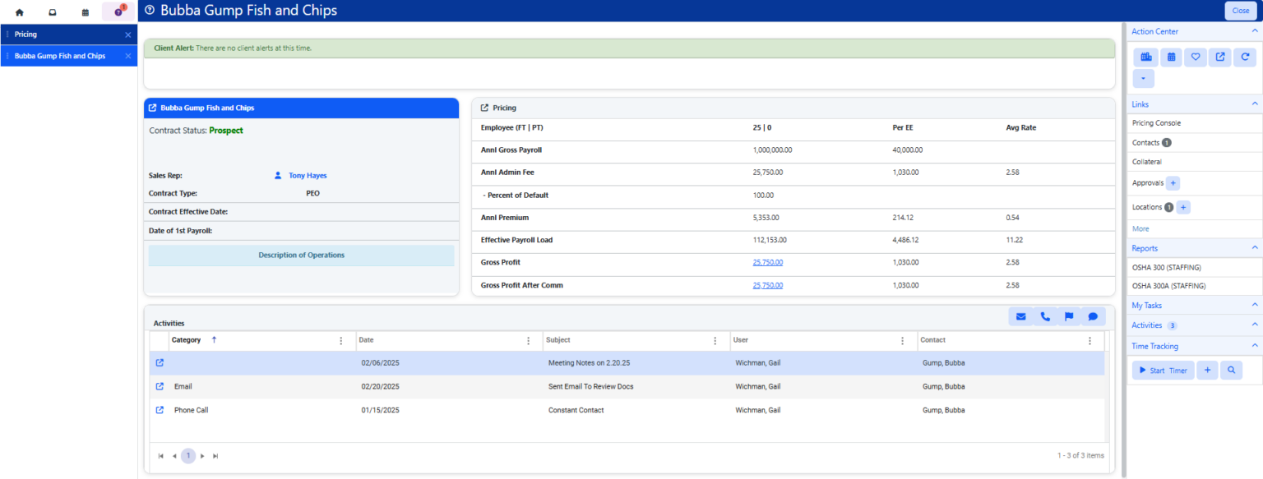This screenshot has width=1263, height=479.
Task: Click the flag icon in the Activities header
Action: [x=1070, y=315]
